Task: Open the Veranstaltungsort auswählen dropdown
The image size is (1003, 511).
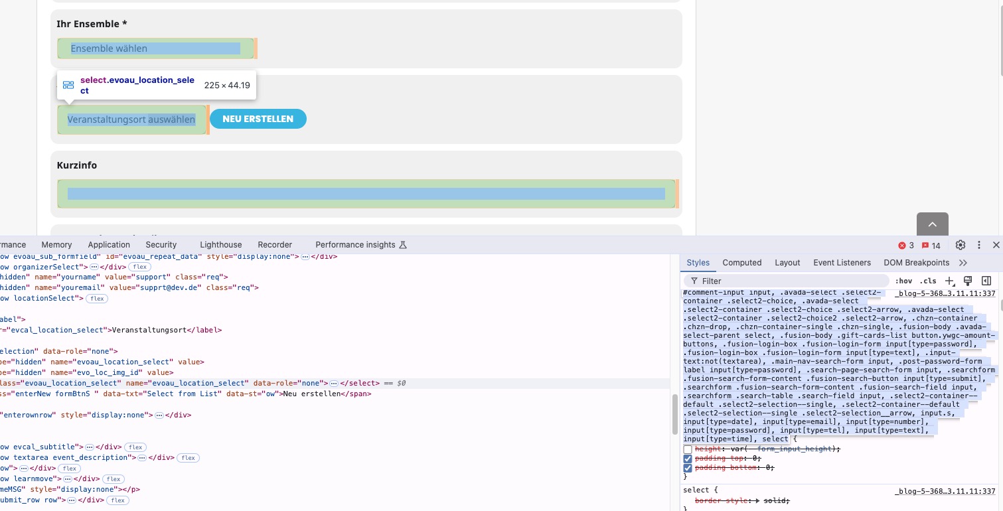Action: 131,119
